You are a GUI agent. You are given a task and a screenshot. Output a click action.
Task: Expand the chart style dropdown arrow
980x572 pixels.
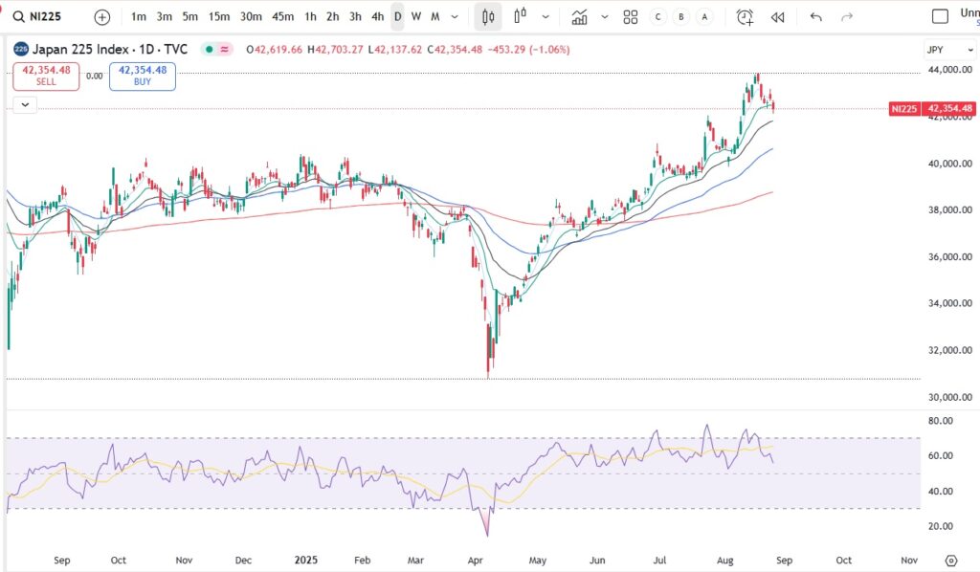click(546, 16)
